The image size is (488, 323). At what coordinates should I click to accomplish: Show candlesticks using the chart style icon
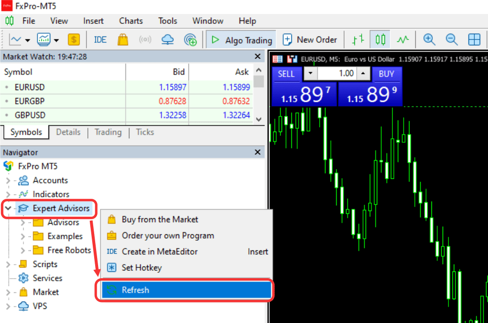click(380, 39)
